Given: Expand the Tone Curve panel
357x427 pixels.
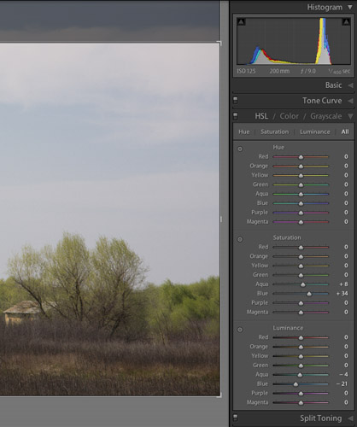Looking at the screenshot, I should [350, 101].
